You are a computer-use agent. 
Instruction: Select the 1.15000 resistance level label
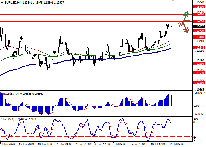(x=199, y=6)
